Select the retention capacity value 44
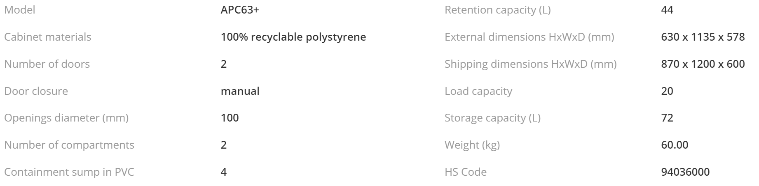 pyautogui.click(x=667, y=10)
